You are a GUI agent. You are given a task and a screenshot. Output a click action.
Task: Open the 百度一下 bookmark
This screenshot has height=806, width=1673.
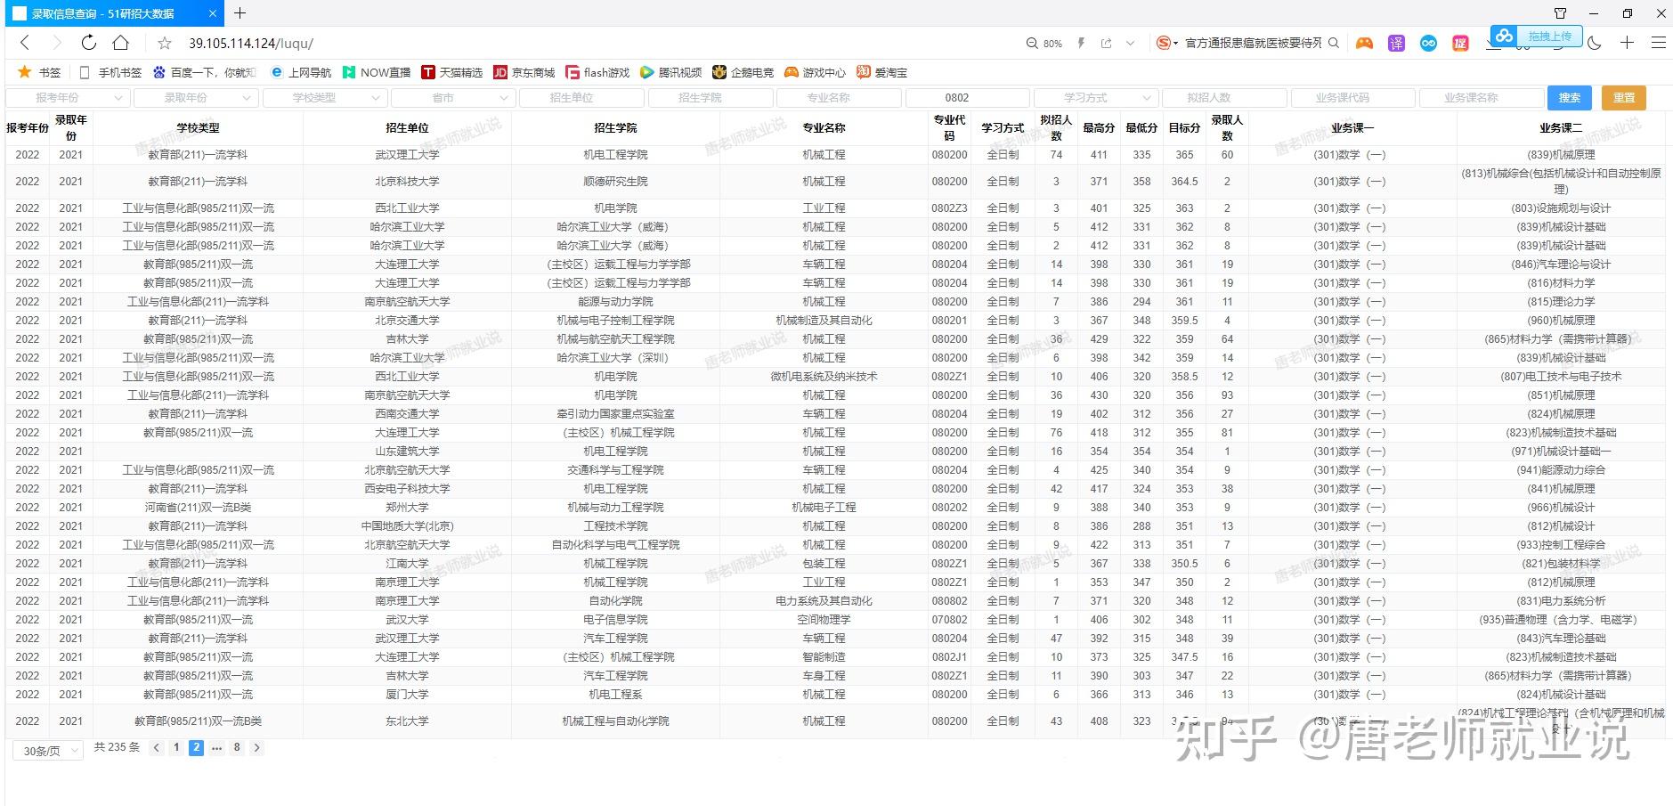[x=204, y=72]
